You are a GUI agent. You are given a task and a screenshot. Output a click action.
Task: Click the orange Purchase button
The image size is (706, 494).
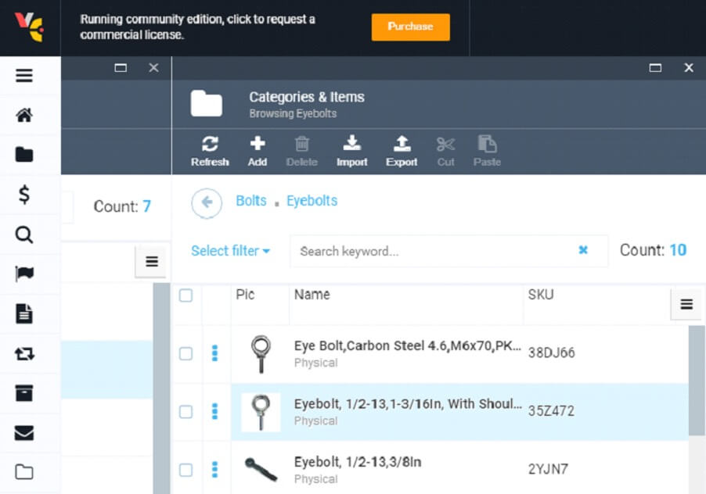tap(410, 27)
